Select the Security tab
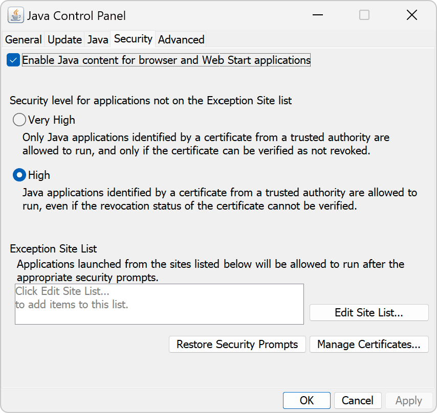 [x=133, y=39]
